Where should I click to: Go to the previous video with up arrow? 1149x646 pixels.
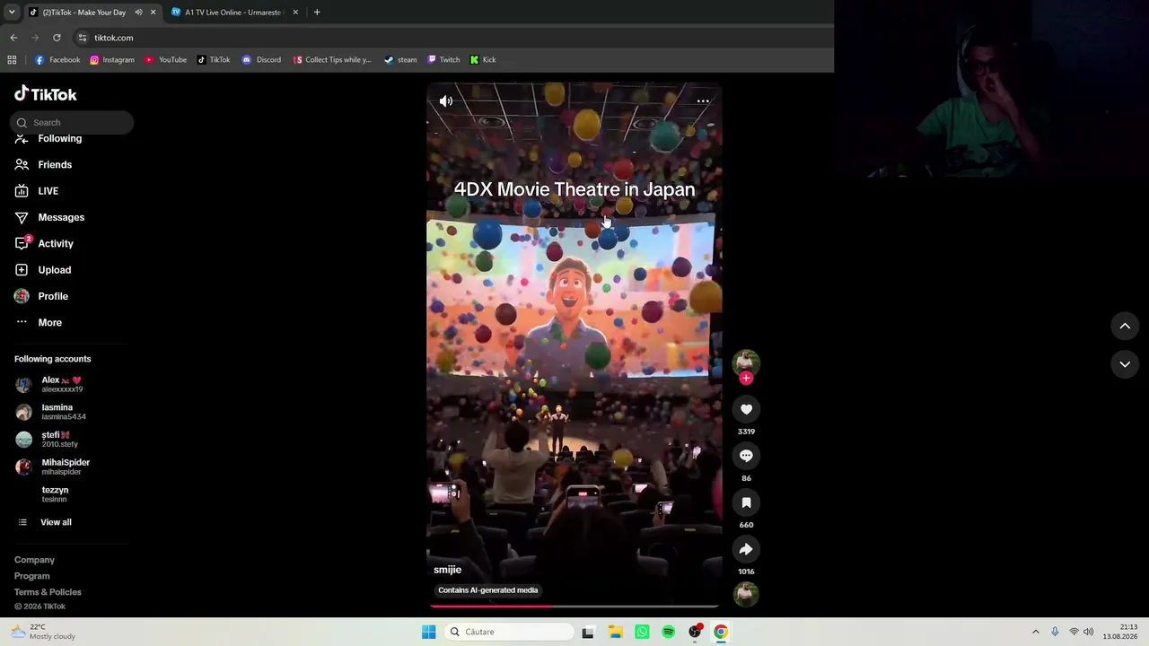click(1125, 327)
